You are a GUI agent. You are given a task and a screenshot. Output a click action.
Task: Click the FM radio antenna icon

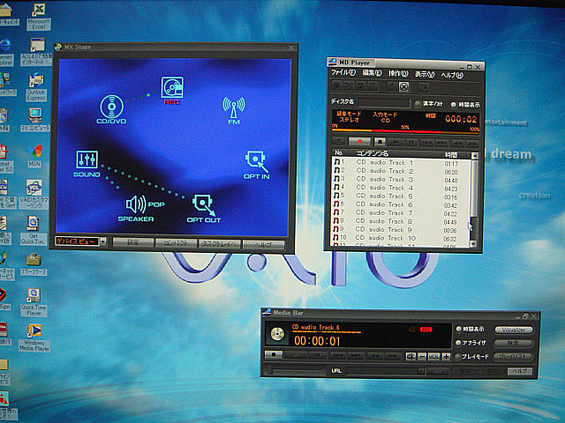click(x=233, y=108)
